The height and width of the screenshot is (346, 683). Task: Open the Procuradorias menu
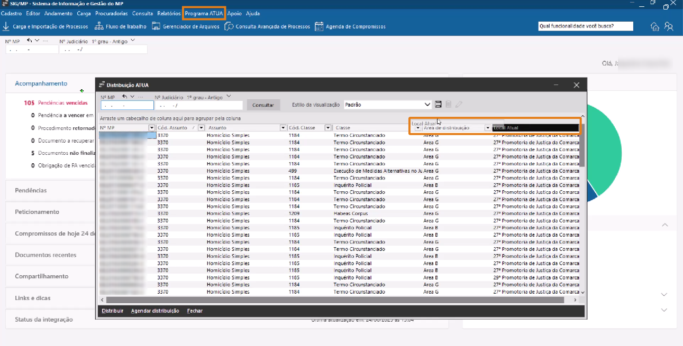tap(112, 13)
